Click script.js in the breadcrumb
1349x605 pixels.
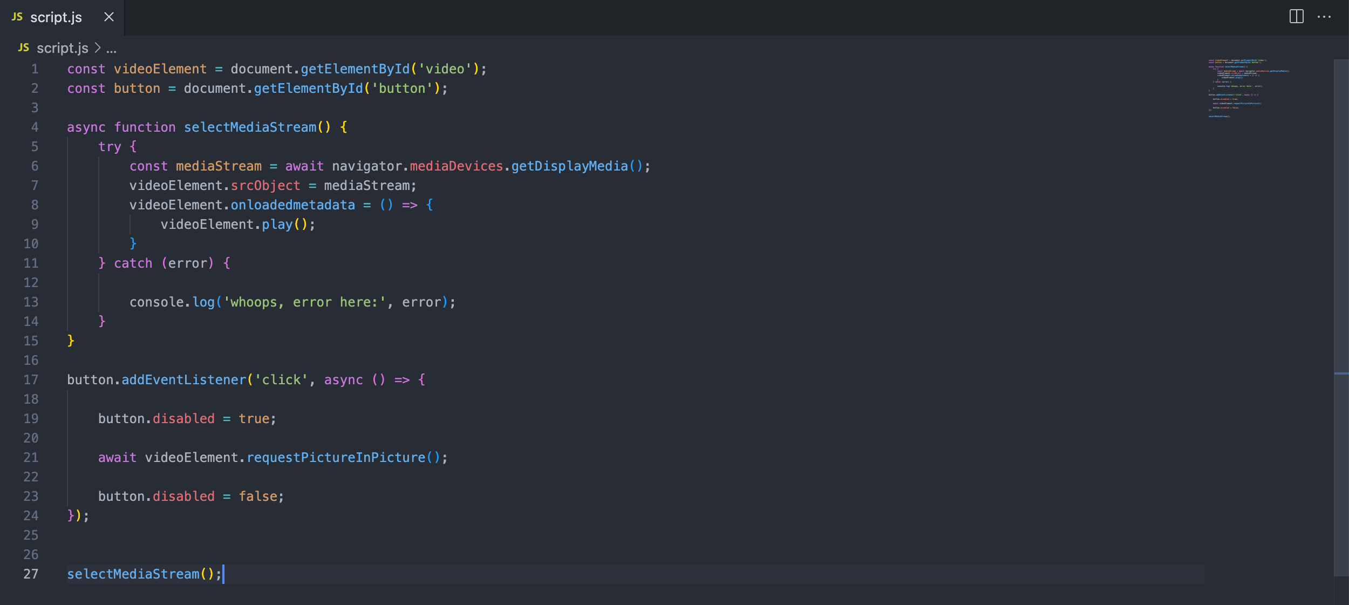click(62, 49)
